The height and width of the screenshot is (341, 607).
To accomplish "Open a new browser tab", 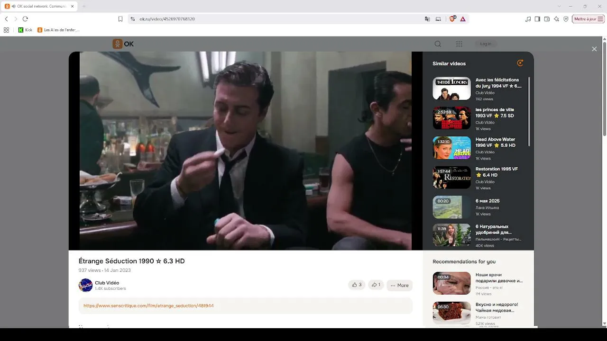I will click(84, 6).
